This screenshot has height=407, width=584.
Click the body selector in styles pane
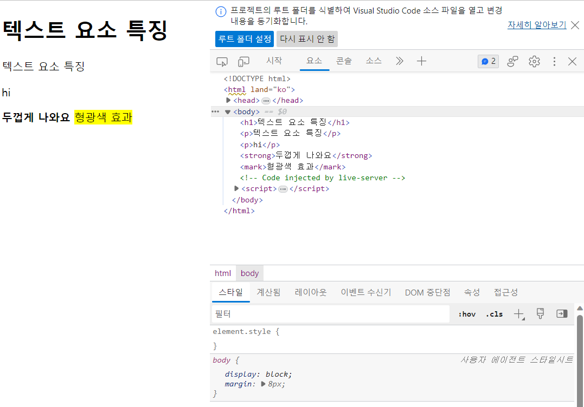click(x=222, y=360)
